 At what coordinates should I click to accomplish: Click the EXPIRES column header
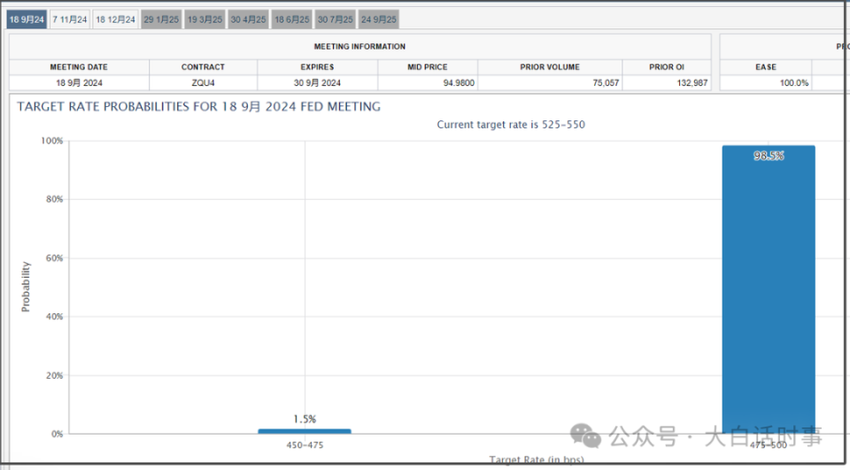pyautogui.click(x=318, y=67)
